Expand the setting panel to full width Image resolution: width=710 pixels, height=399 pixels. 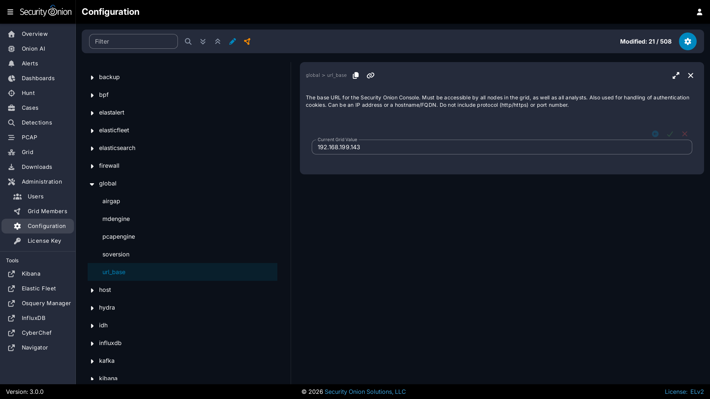pyautogui.click(x=676, y=75)
